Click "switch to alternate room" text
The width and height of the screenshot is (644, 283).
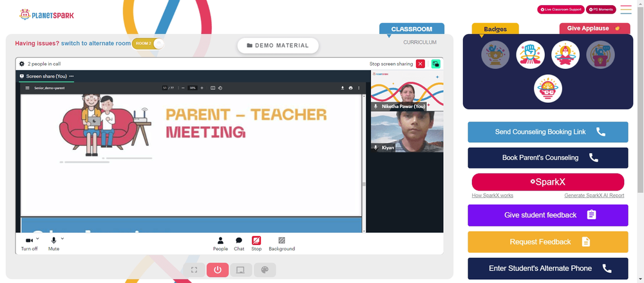coord(96,44)
